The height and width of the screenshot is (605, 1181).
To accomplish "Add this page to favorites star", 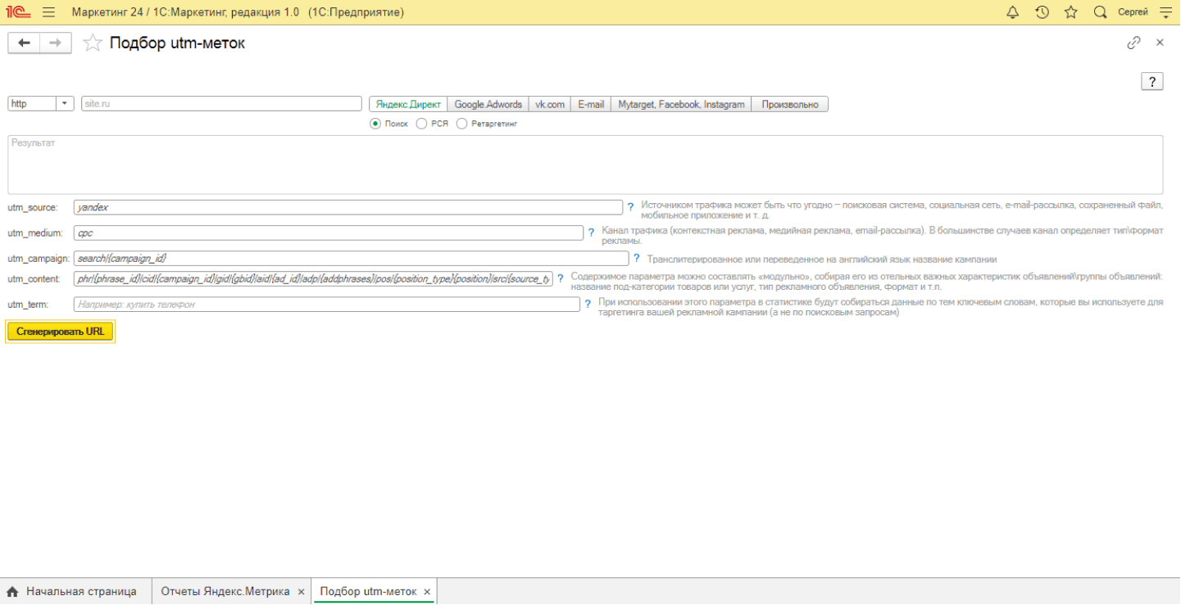I will point(93,43).
